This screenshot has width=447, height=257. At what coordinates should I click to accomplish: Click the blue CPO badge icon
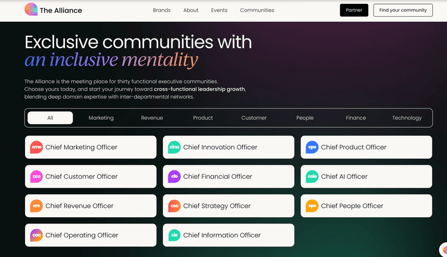coord(312,147)
